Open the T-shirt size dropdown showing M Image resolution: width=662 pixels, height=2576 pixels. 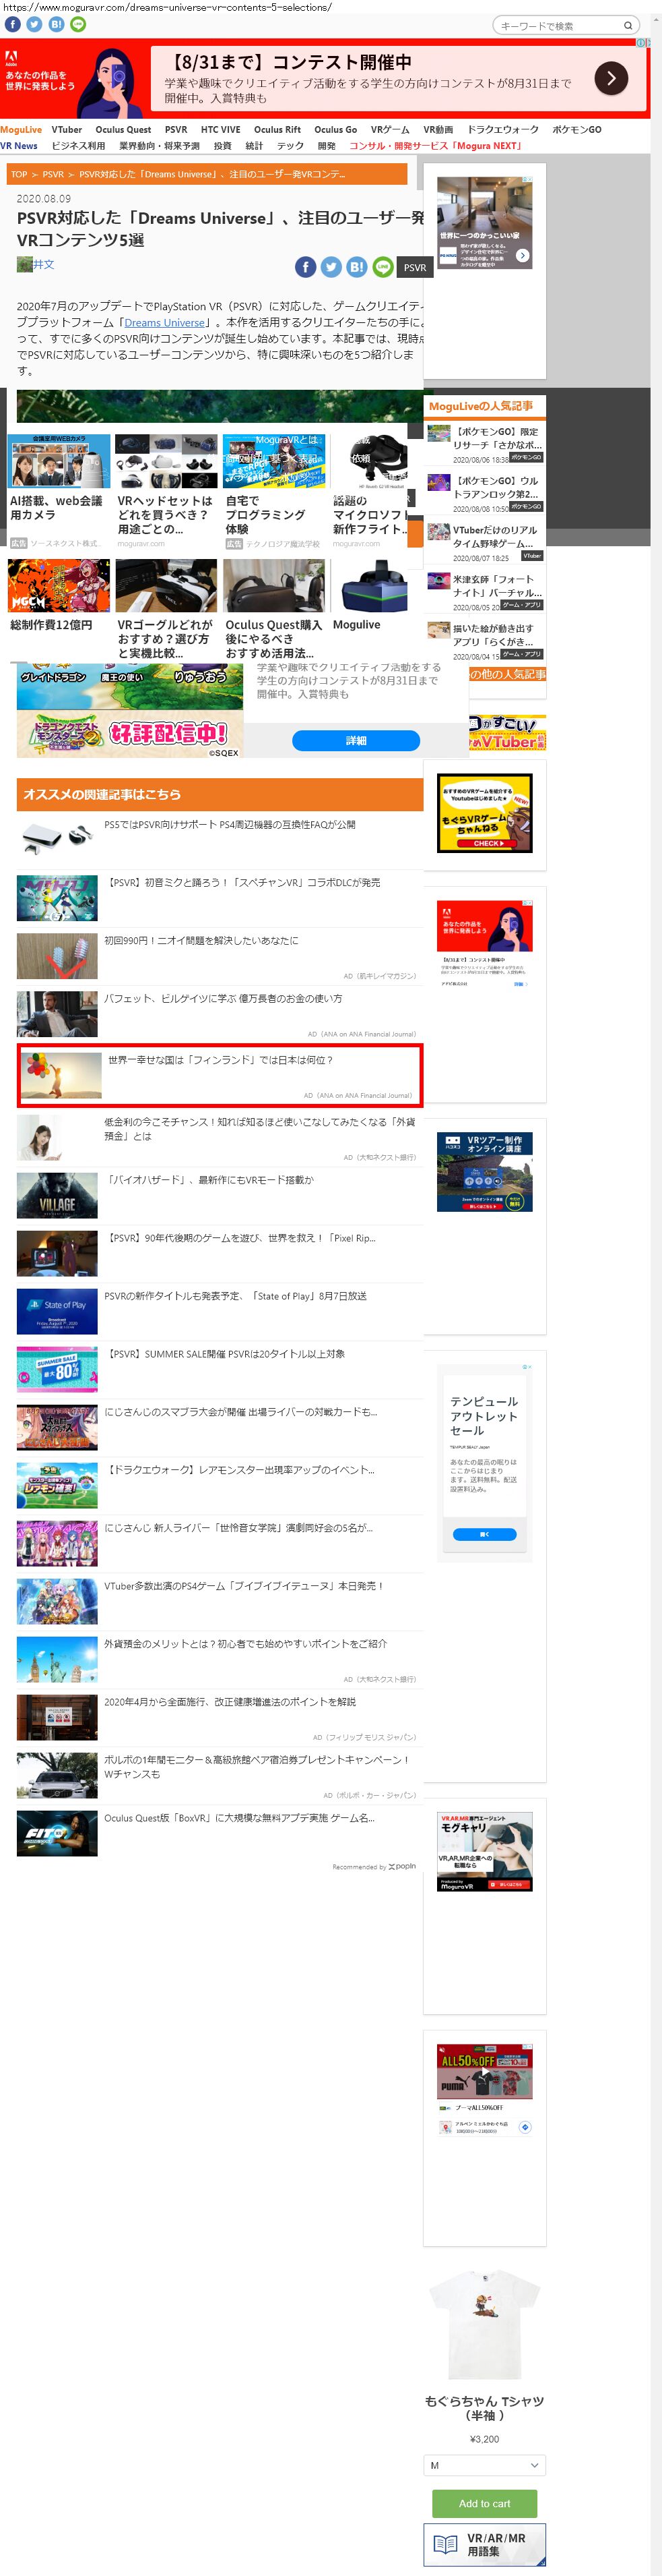pos(484,2465)
